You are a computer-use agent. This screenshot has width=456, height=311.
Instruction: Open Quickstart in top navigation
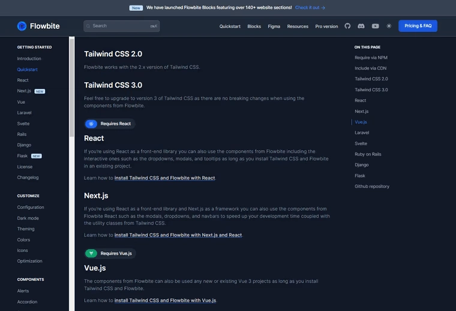230,26
